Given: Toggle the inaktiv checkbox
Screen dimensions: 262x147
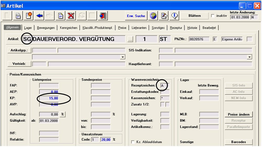Looking at the screenshot, I should (213, 16).
